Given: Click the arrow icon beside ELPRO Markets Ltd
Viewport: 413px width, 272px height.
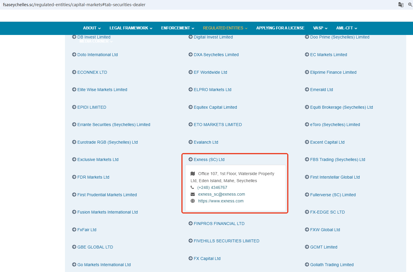Looking at the screenshot, I should pos(190,89).
